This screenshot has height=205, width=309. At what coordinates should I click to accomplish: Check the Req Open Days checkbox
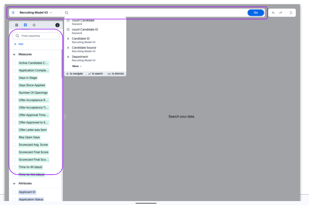pyautogui.click(x=14, y=137)
